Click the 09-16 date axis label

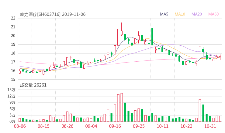point(115,126)
